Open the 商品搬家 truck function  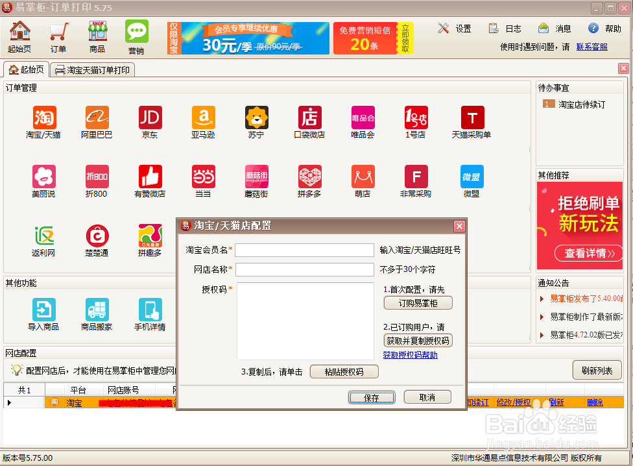coord(97,315)
